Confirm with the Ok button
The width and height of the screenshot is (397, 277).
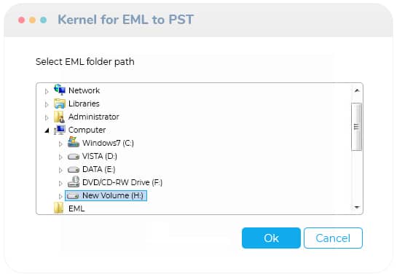(271, 238)
